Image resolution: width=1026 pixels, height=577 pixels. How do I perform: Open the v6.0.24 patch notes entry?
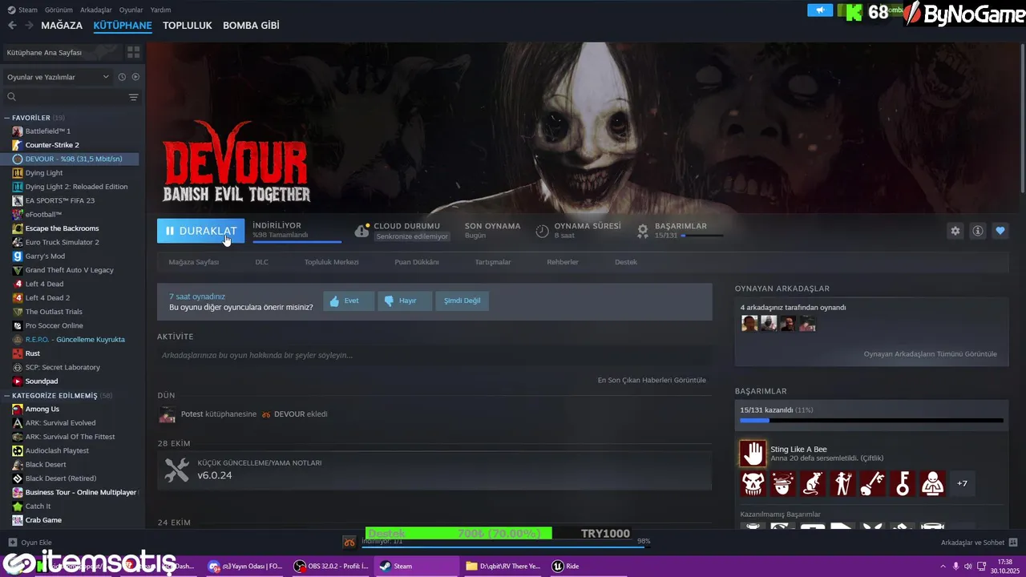click(x=434, y=470)
